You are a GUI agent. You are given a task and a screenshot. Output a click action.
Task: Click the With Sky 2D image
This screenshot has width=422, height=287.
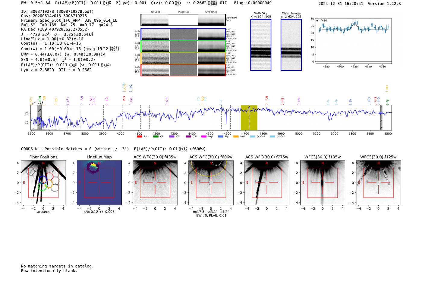pyautogui.click(x=261, y=45)
